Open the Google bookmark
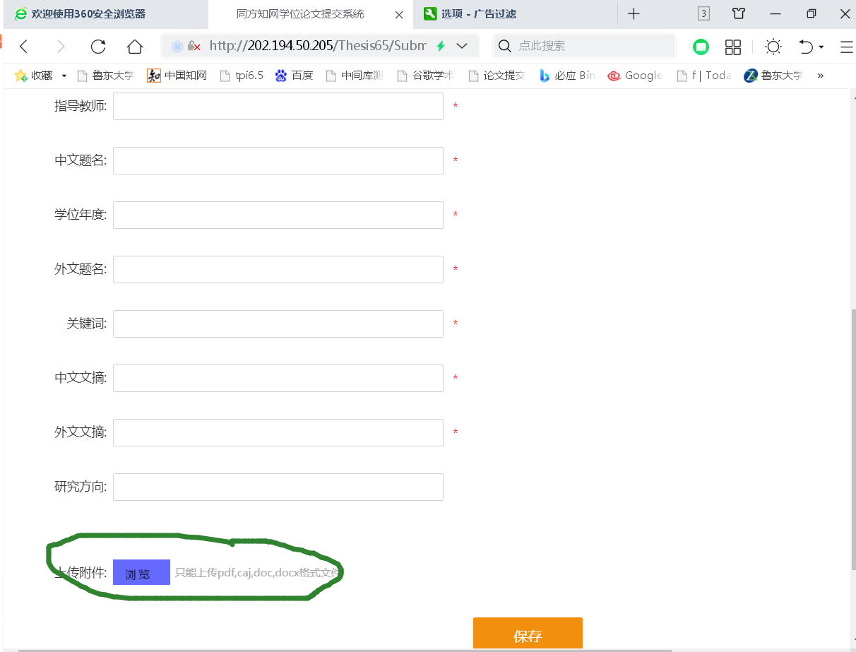Viewport: 856px width, 652px height. point(634,76)
